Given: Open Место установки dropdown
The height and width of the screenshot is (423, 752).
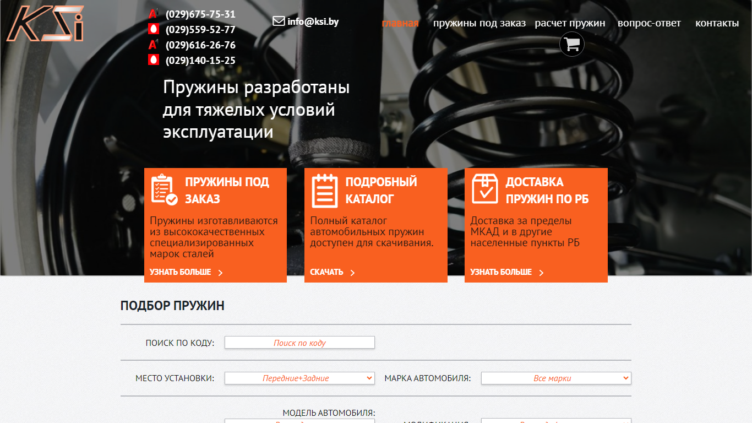Looking at the screenshot, I should point(299,378).
